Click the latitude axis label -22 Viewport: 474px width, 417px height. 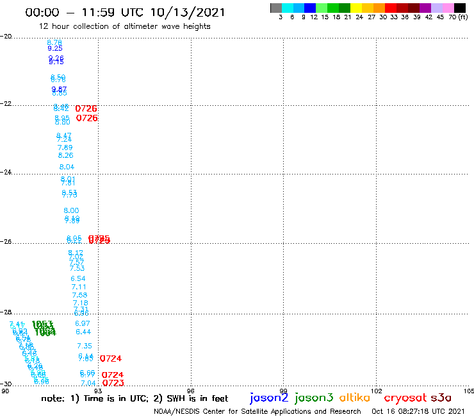(6, 103)
